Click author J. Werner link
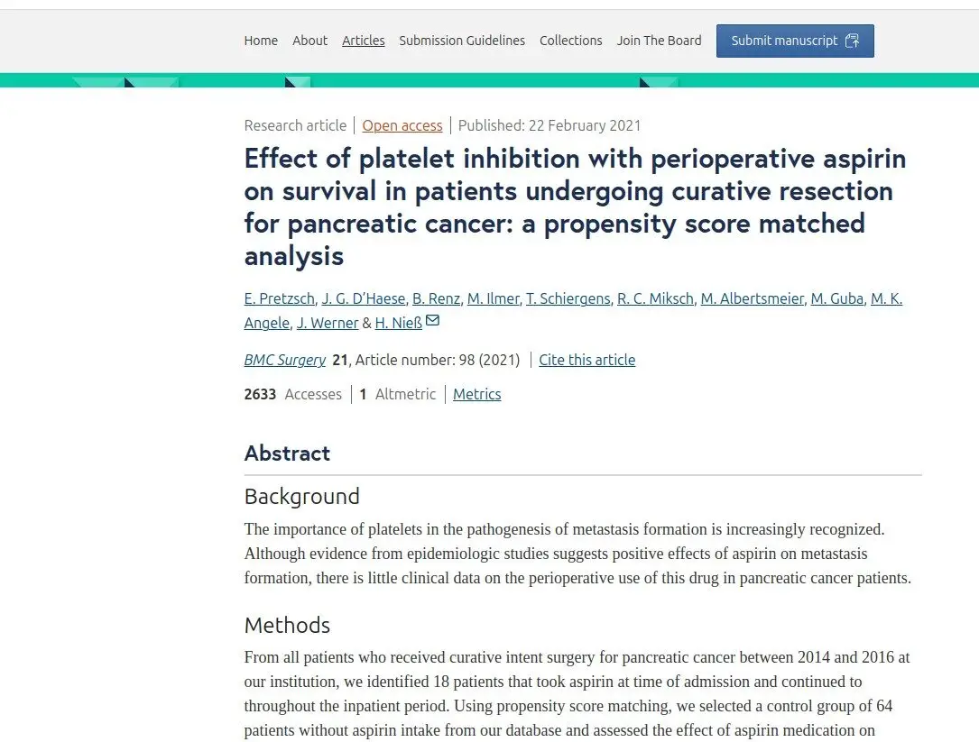Image resolution: width=979 pixels, height=742 pixels. (x=328, y=324)
